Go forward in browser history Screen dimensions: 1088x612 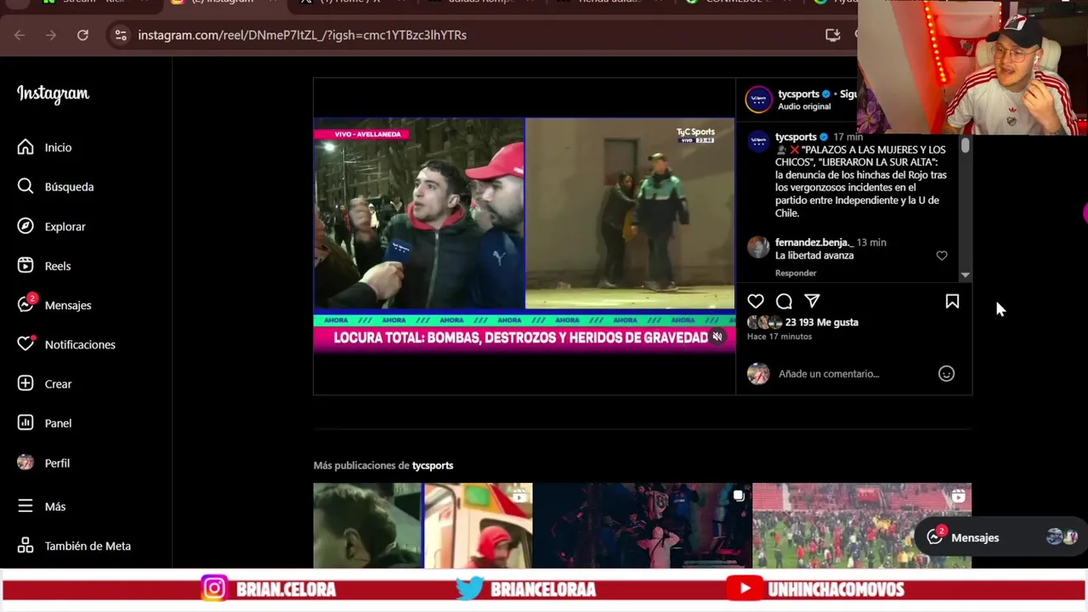51,35
